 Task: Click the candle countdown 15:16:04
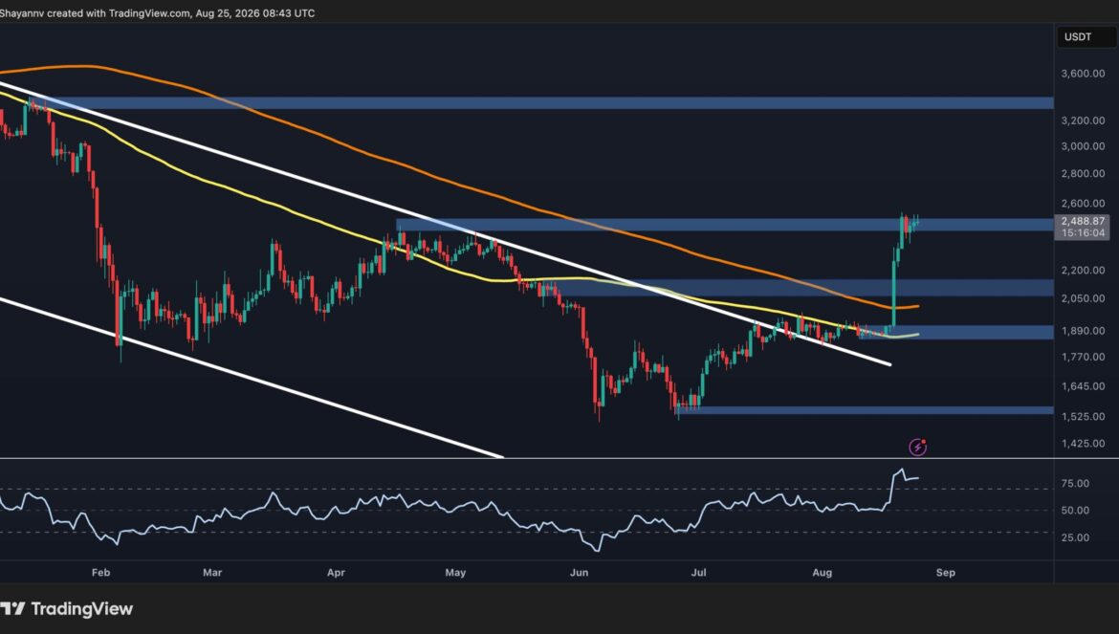[1083, 233]
